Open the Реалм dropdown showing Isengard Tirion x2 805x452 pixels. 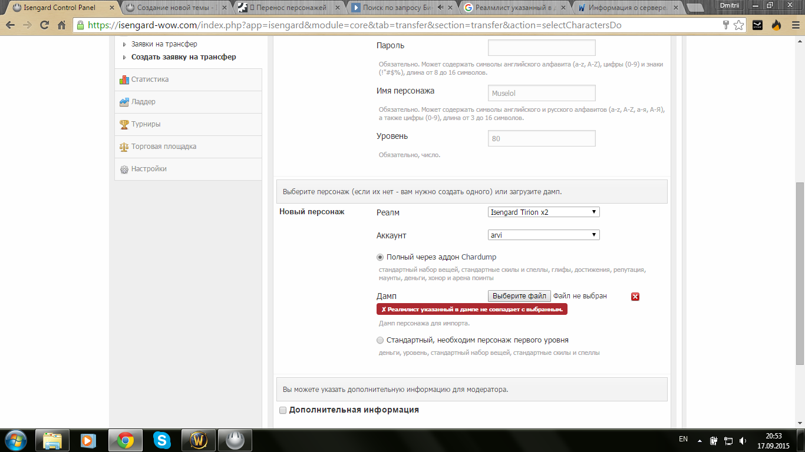pyautogui.click(x=543, y=212)
